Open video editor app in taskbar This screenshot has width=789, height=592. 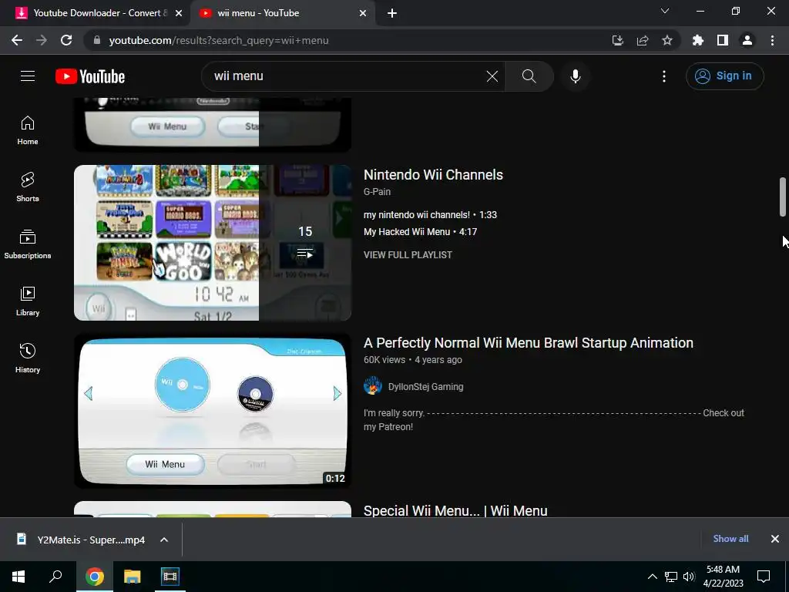tap(170, 577)
